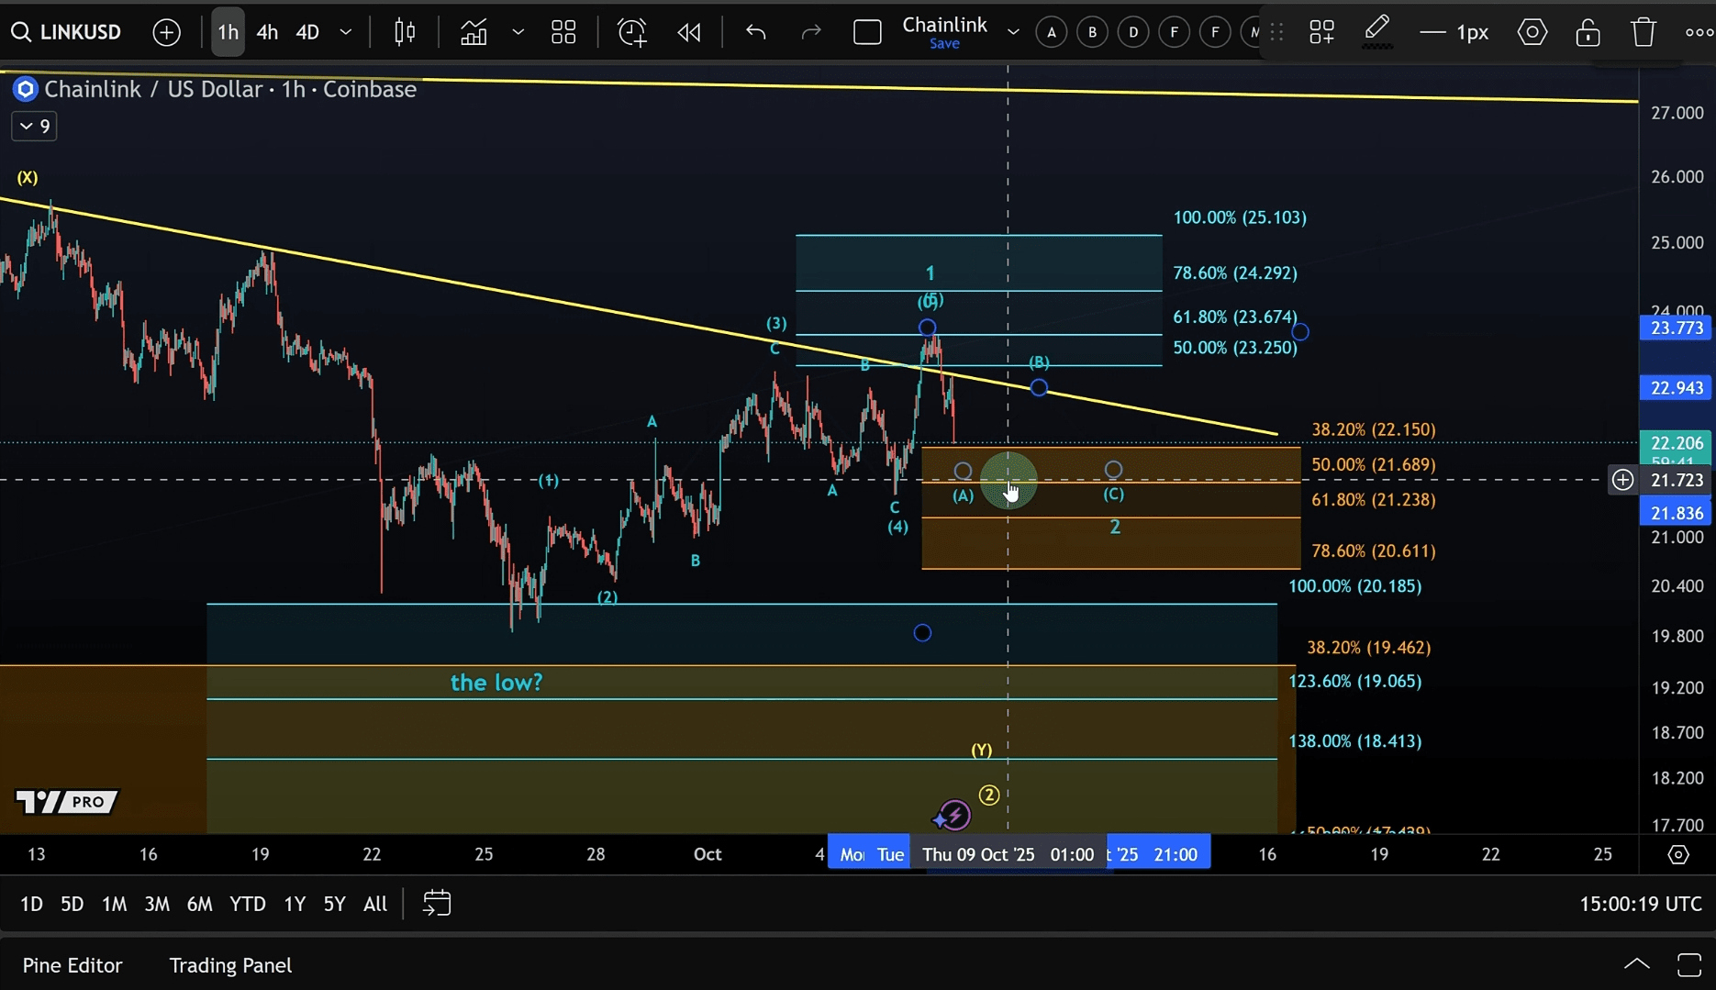Image resolution: width=1716 pixels, height=990 pixels.
Task: Open symbol search for LINKUSD
Action: coord(66,32)
